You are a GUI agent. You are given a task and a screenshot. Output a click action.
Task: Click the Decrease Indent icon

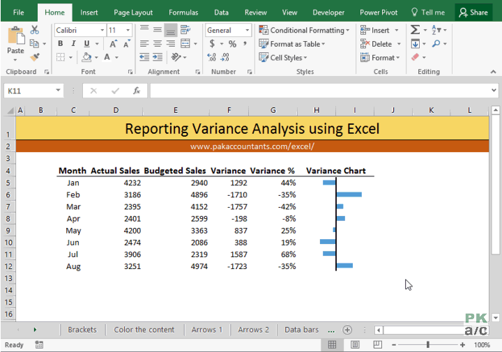click(144, 57)
